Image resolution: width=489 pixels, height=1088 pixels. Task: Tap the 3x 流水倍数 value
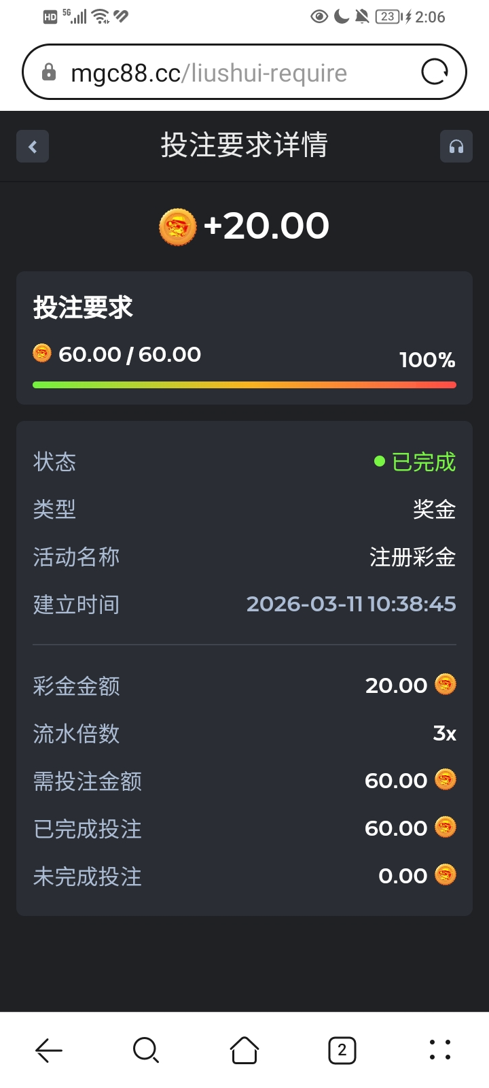445,733
